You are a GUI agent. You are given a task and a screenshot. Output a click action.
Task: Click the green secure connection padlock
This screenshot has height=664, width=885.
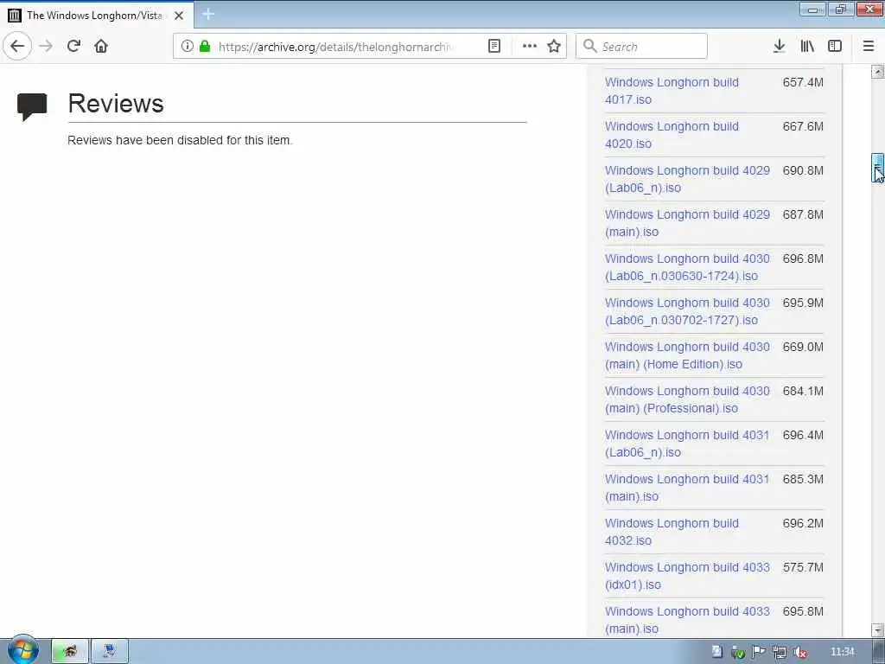pyautogui.click(x=205, y=46)
